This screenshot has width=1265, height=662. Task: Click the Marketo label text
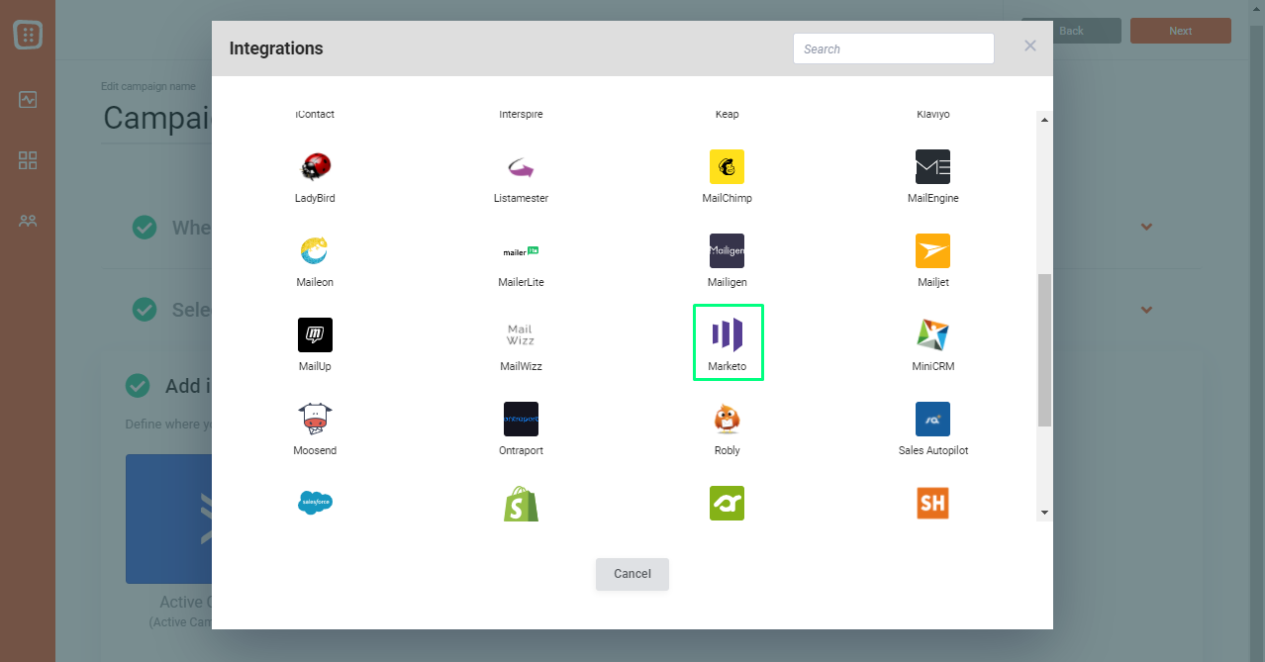pyautogui.click(x=727, y=366)
